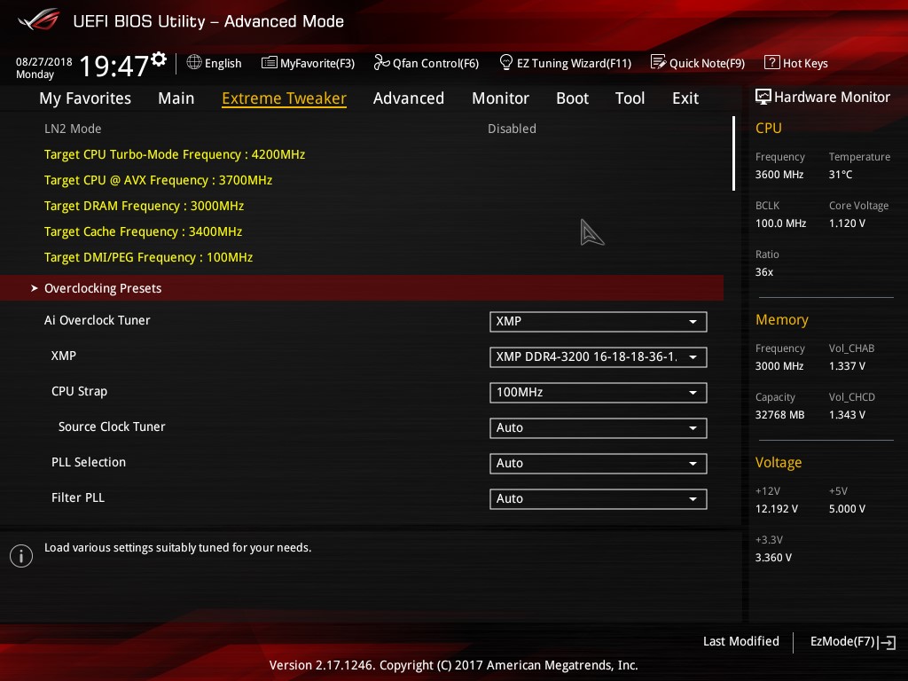908x681 pixels.
Task: Click Target DRAM Frequency : 3000MHz
Action: (145, 206)
